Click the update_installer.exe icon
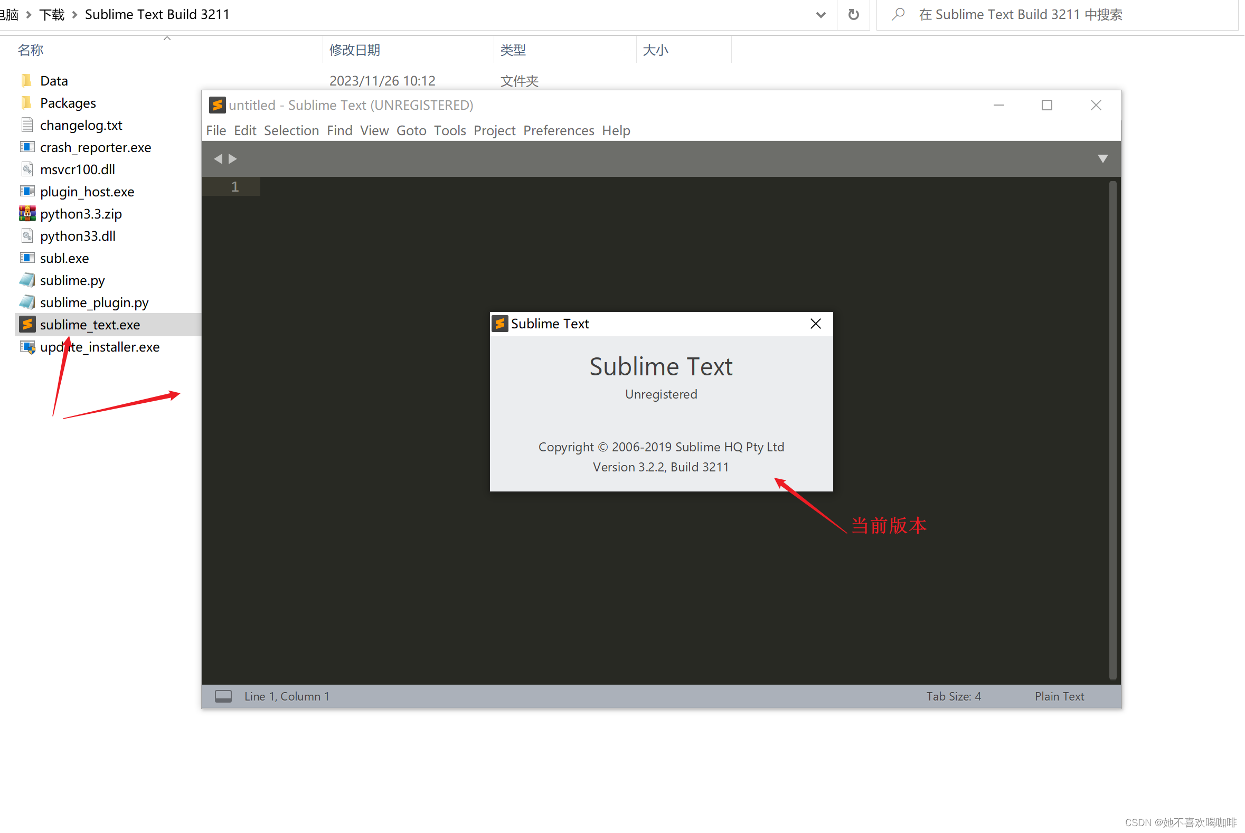This screenshot has height=833, width=1245. (x=27, y=347)
